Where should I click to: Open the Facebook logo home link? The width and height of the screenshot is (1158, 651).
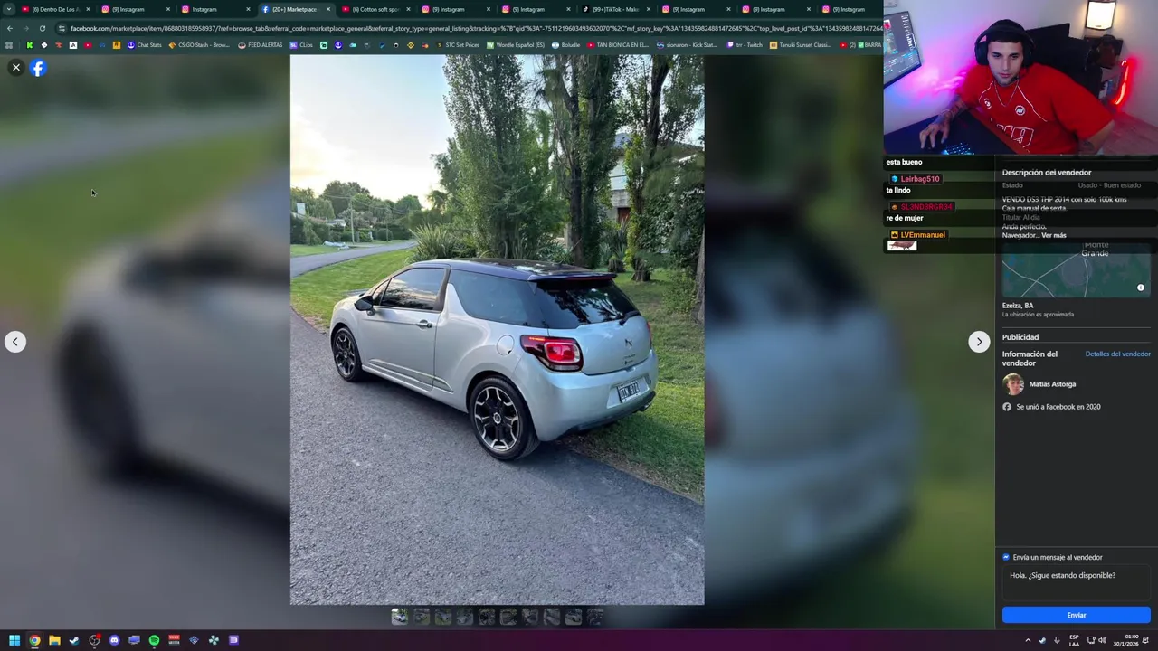click(38, 68)
